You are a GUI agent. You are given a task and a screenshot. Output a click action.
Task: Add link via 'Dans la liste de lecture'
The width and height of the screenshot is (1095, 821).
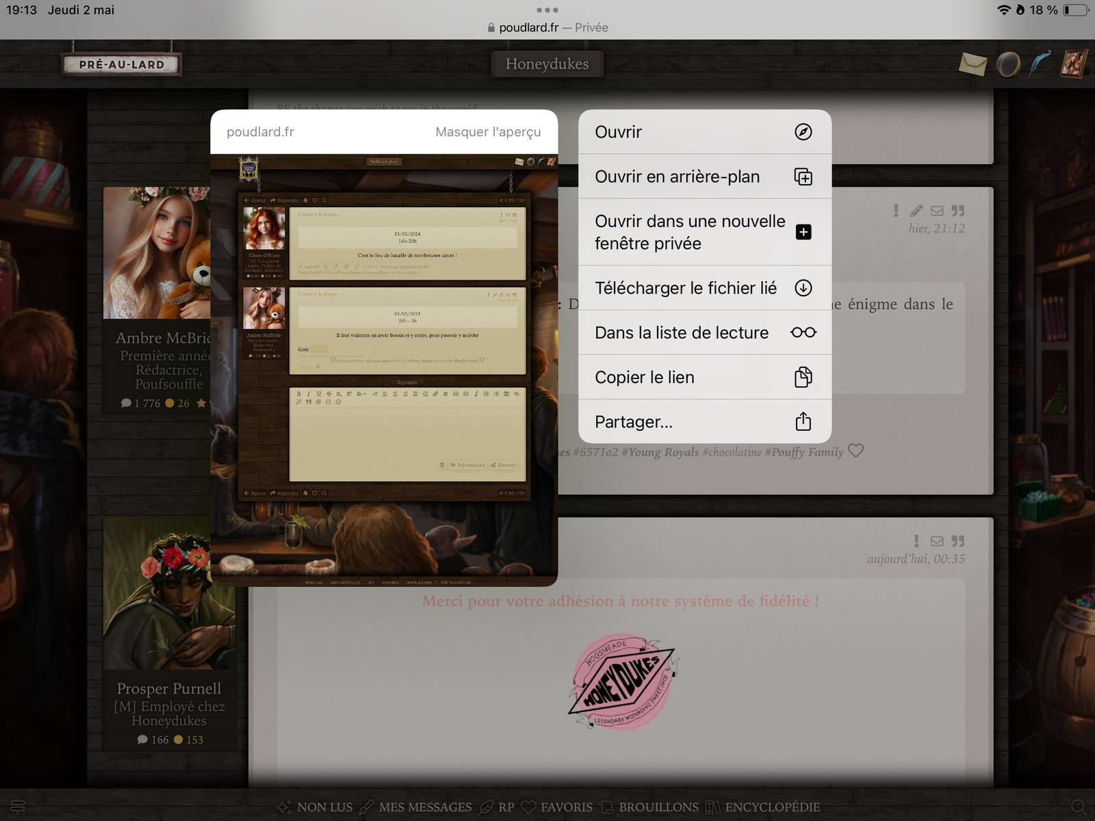704,333
